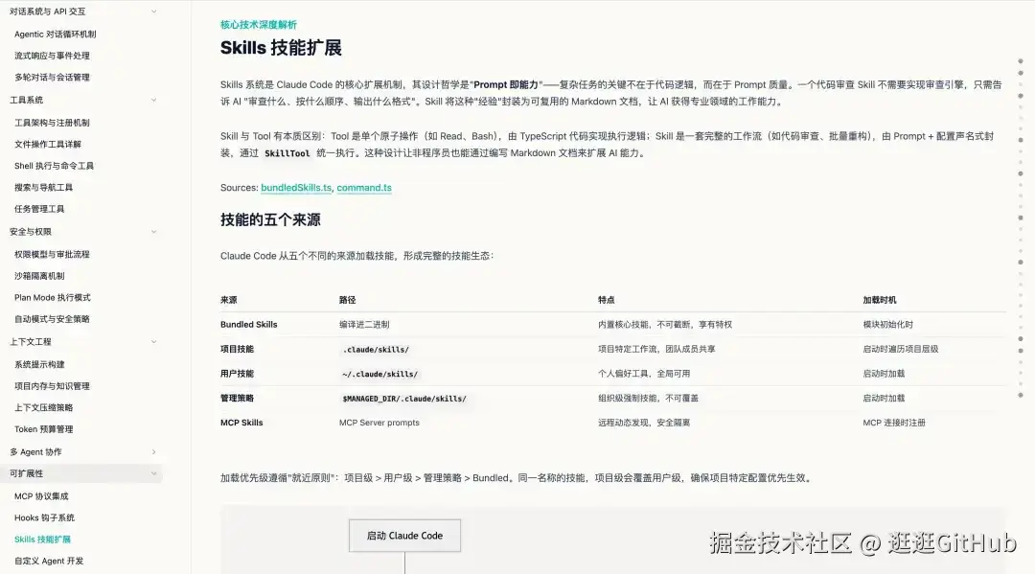Click the 工具系统 section label
The image size is (1035, 574).
coord(27,100)
